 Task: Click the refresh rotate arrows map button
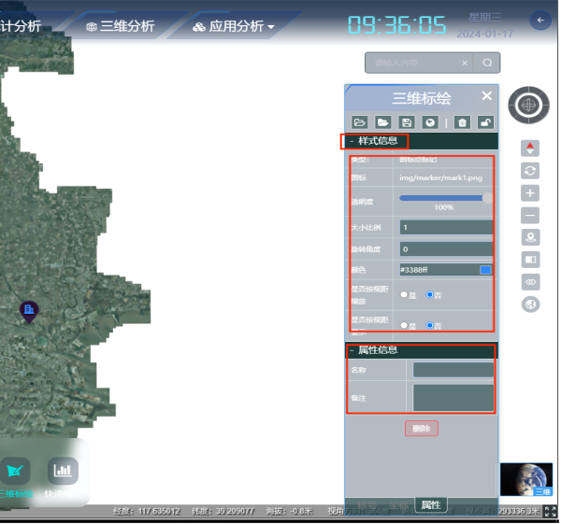point(530,171)
